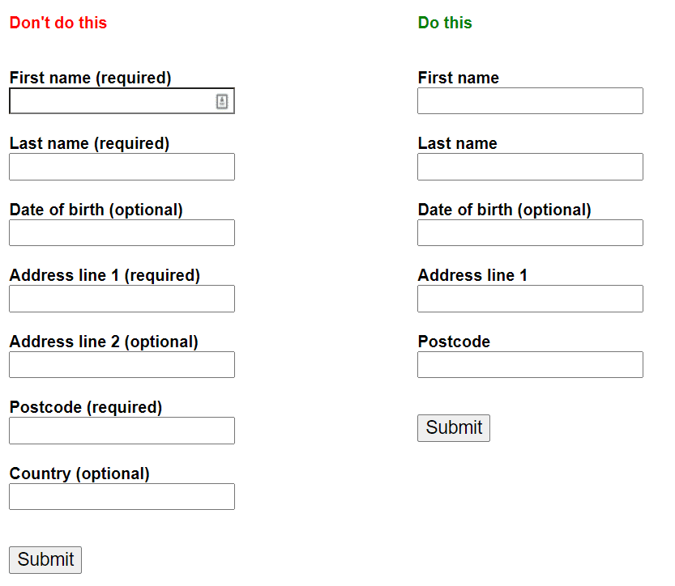Click inside the required First name input field
The width and height of the screenshot is (675, 586).
113,100
